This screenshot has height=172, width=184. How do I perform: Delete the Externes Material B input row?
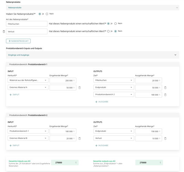79,138
